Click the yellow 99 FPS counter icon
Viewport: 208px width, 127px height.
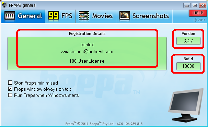[53, 16]
